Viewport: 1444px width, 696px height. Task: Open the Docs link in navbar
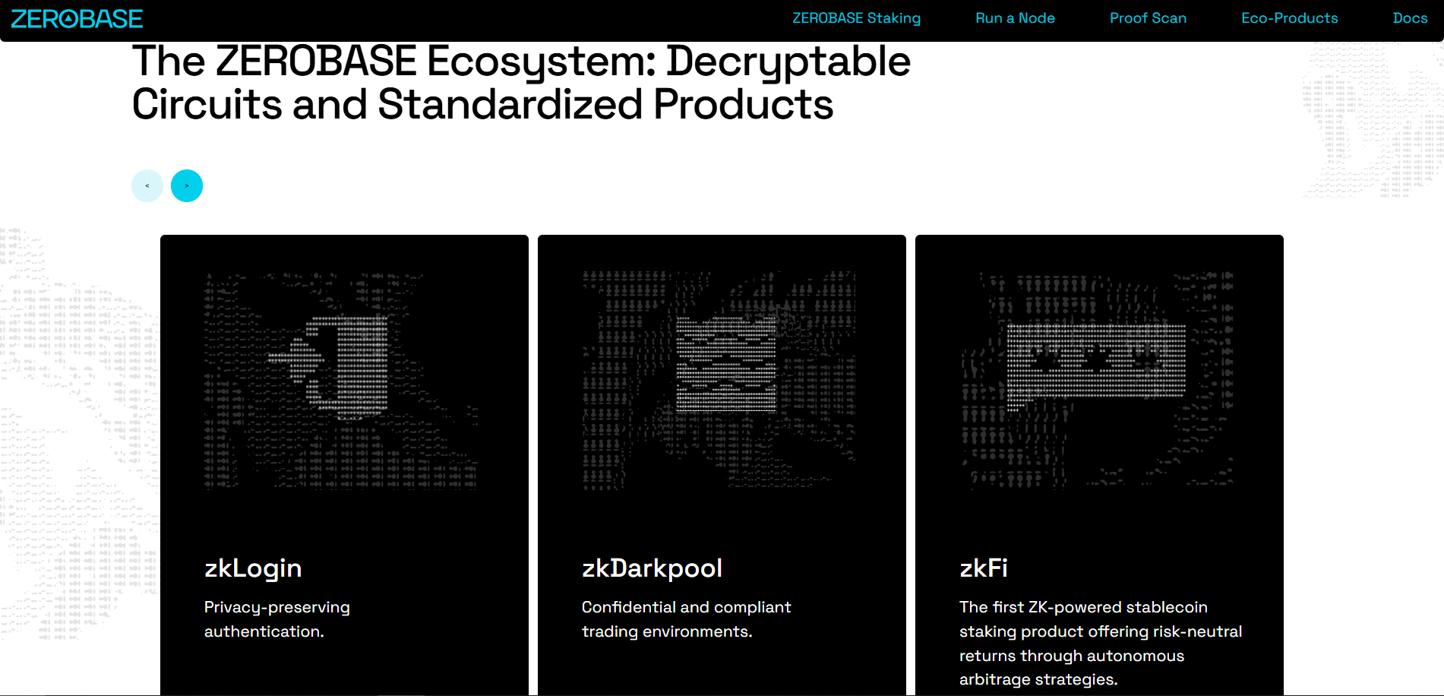pyautogui.click(x=1410, y=18)
